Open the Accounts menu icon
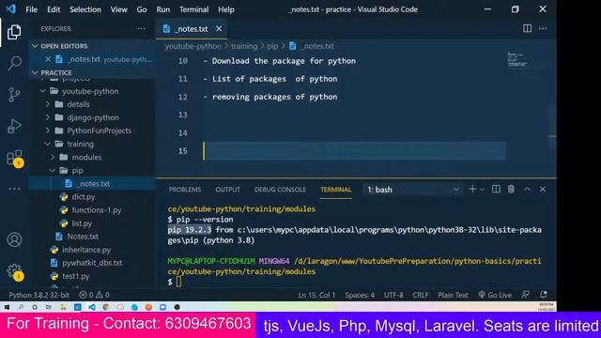601x338 pixels. [14, 240]
